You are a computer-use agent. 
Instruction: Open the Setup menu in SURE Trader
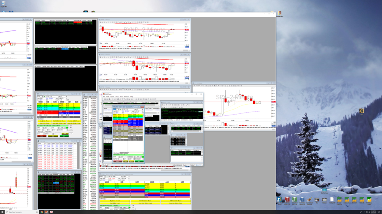click(117, 97)
